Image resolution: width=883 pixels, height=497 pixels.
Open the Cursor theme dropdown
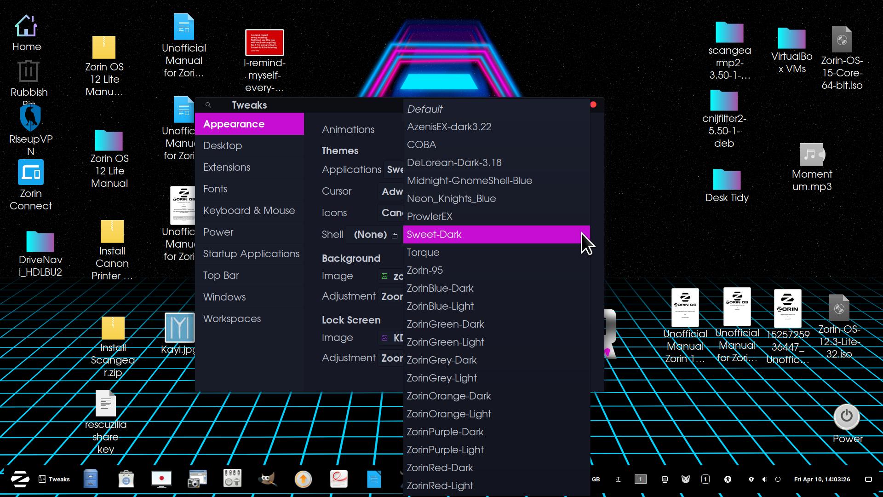tap(391, 191)
